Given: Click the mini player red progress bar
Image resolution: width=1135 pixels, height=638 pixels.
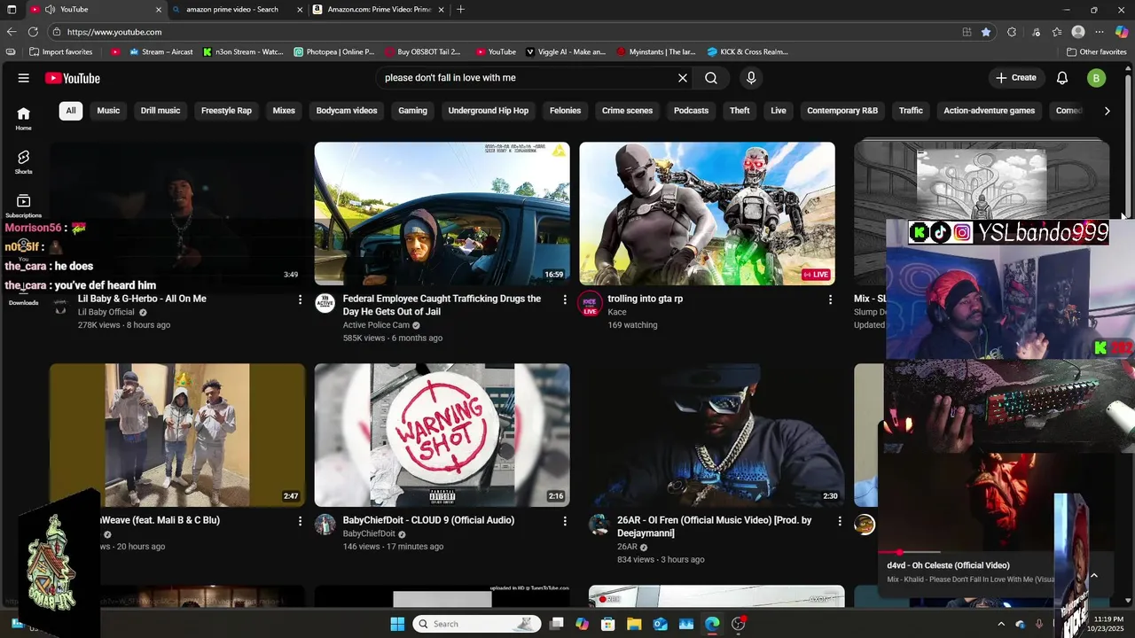Looking at the screenshot, I should [x=899, y=552].
